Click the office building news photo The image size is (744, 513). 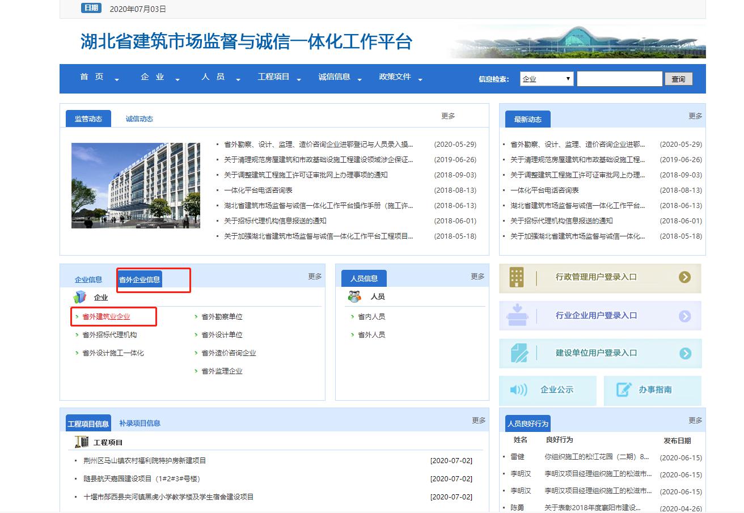click(x=136, y=185)
